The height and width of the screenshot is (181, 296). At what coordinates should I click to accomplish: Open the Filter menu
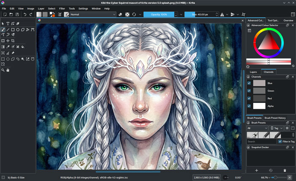click(x=62, y=8)
